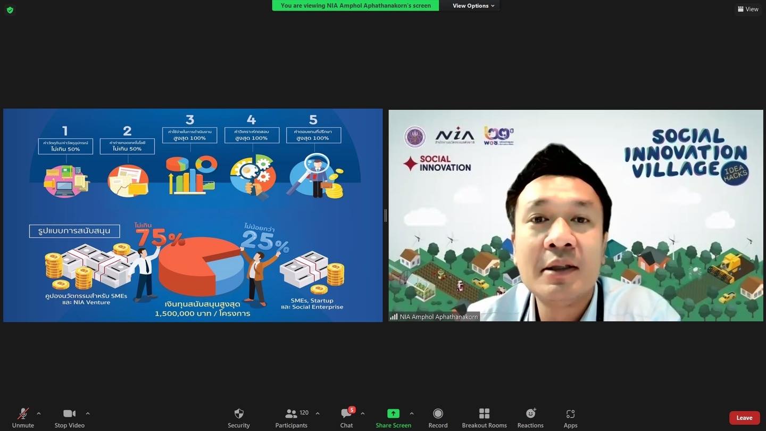The width and height of the screenshot is (766, 431).
Task: Expand the arrow next to Participants
Action: 318,413
